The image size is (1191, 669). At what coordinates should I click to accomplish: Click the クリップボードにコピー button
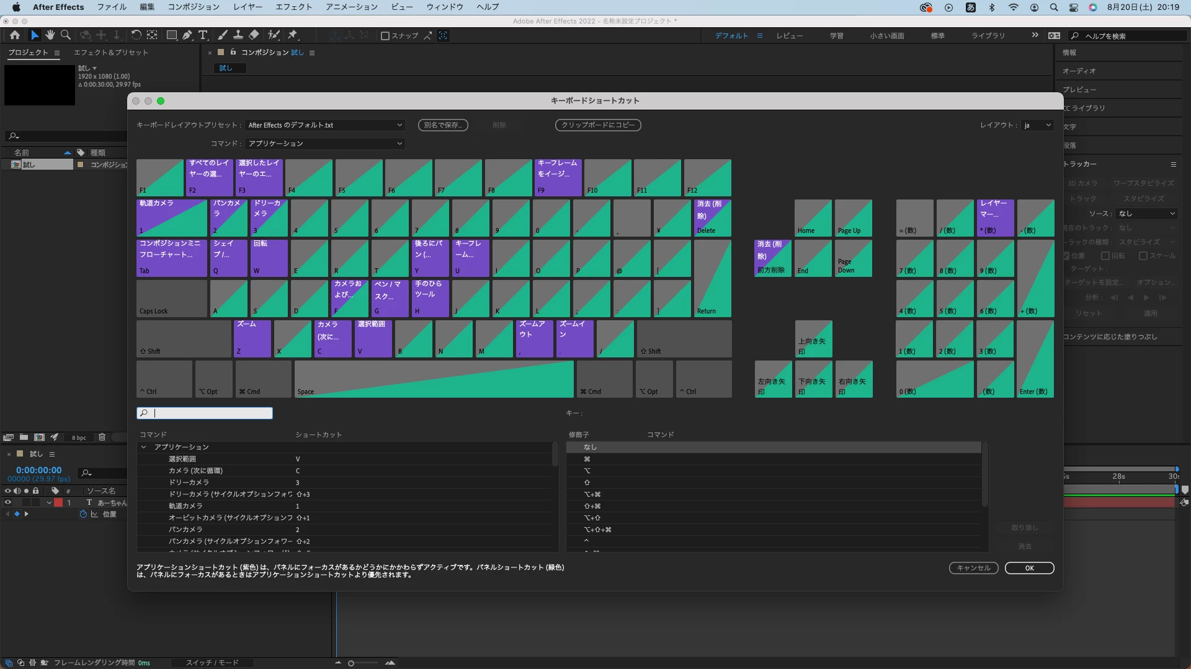(597, 125)
